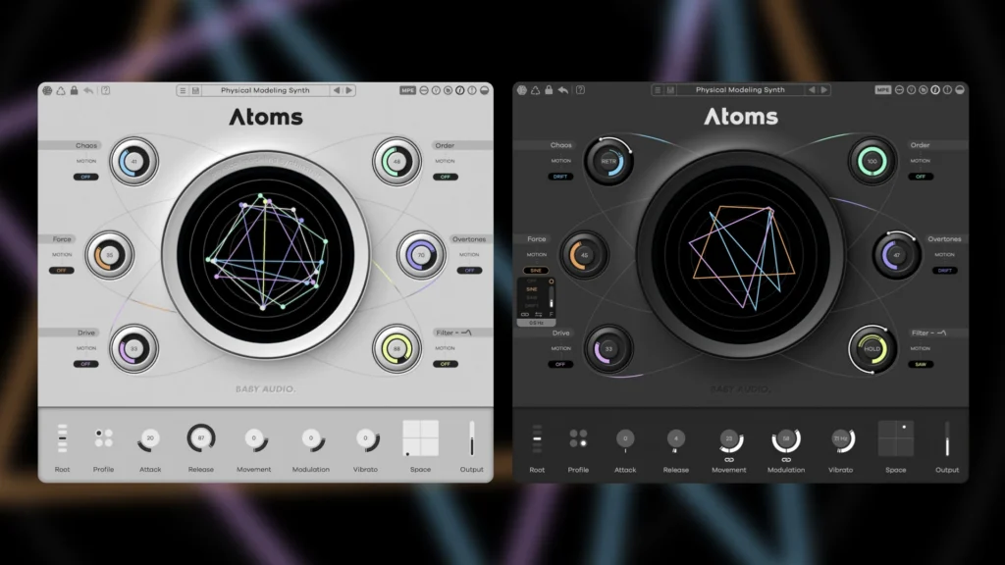The image size is (1005, 565).
Task: Click the Profile dots selector in dark window
Action: tap(578, 438)
